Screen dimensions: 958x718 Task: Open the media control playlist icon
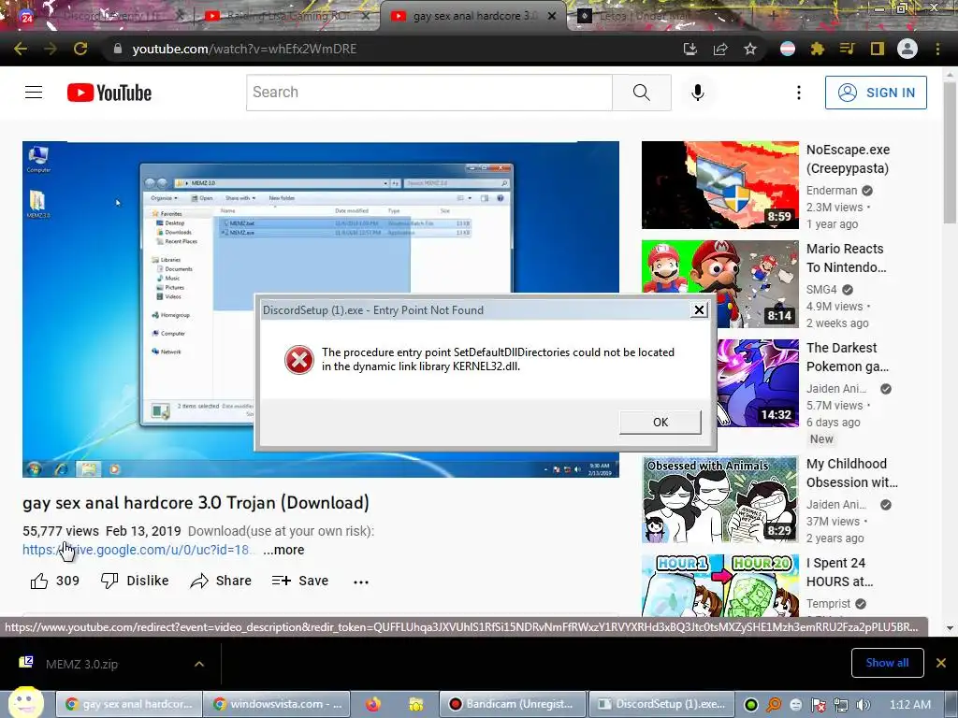847,49
